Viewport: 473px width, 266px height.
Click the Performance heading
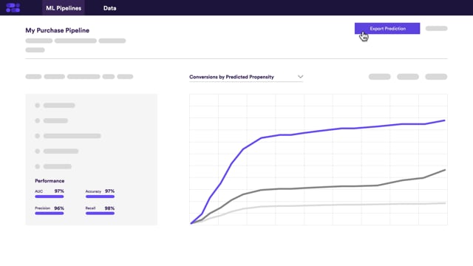point(50,180)
